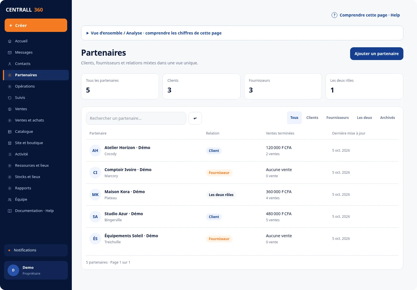Go to Ventes et achats in sidebar

point(36,120)
